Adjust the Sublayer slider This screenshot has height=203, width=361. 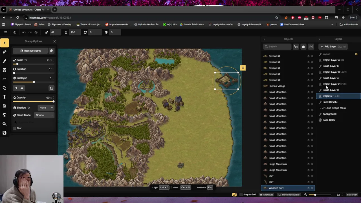[33, 82]
